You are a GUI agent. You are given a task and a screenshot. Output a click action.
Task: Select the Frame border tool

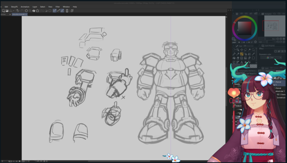(x=234, y=62)
